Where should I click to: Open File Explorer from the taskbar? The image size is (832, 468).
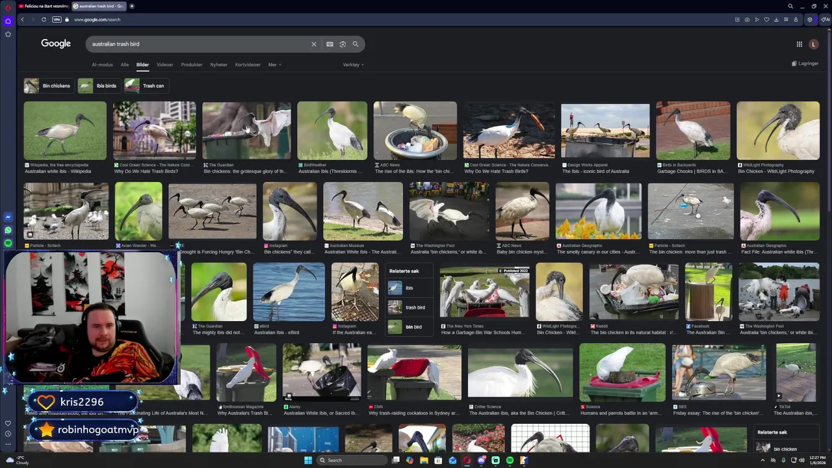(424, 460)
